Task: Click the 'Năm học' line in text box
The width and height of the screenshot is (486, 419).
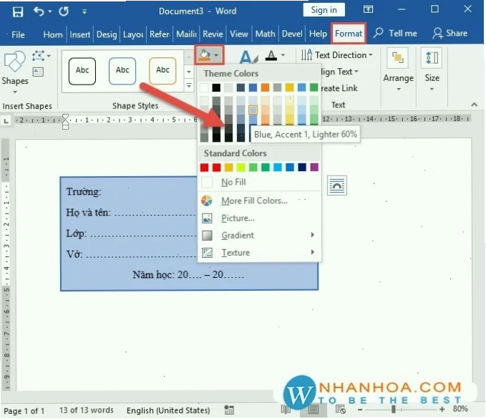Action: click(x=188, y=274)
